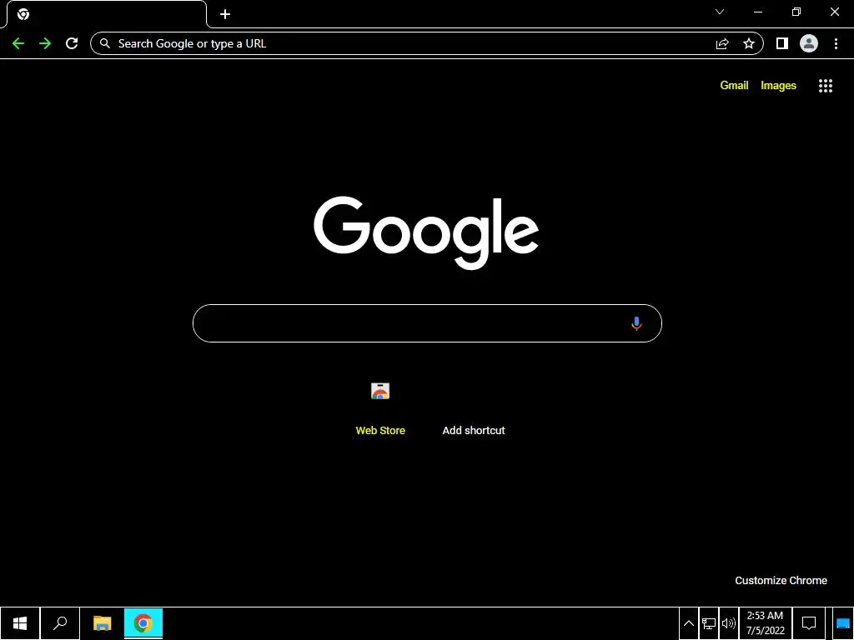Open the clock and date flyout
The image size is (854, 640).
(766, 623)
